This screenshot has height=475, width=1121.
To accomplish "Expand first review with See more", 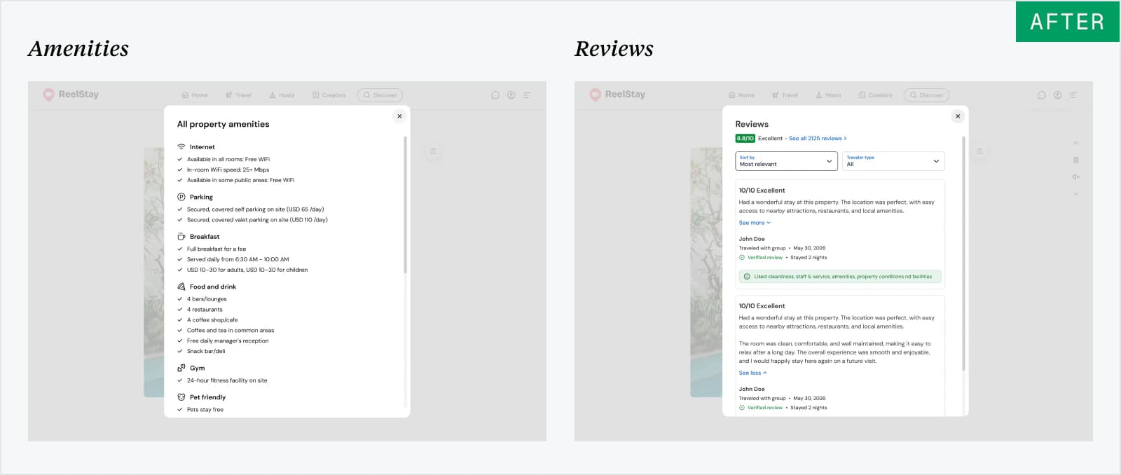I will click(755, 223).
